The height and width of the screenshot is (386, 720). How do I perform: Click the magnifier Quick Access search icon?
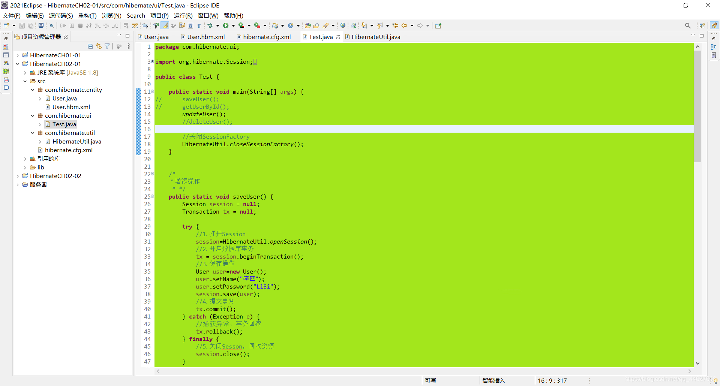click(688, 25)
